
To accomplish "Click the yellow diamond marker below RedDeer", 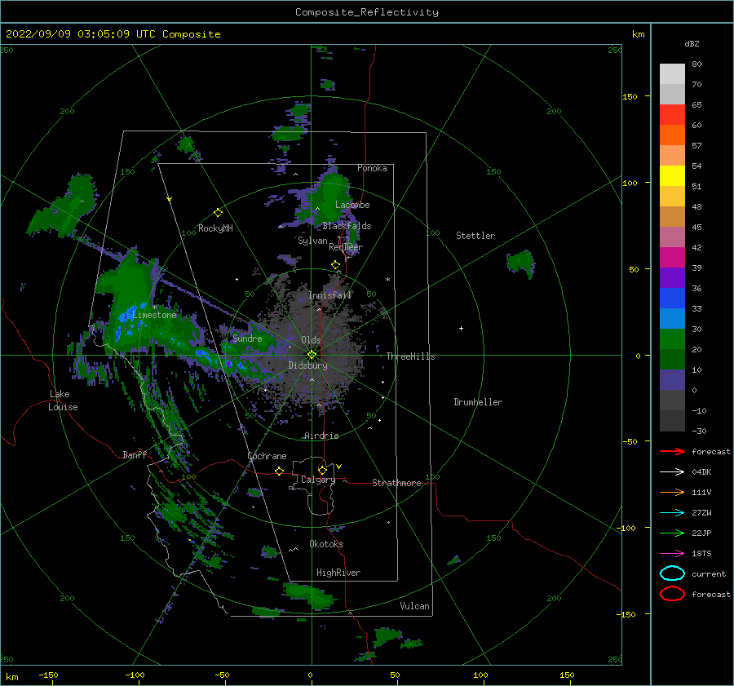I will (x=335, y=265).
